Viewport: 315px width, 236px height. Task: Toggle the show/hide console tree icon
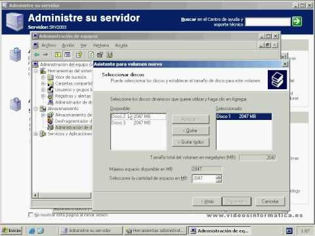tap(68, 54)
